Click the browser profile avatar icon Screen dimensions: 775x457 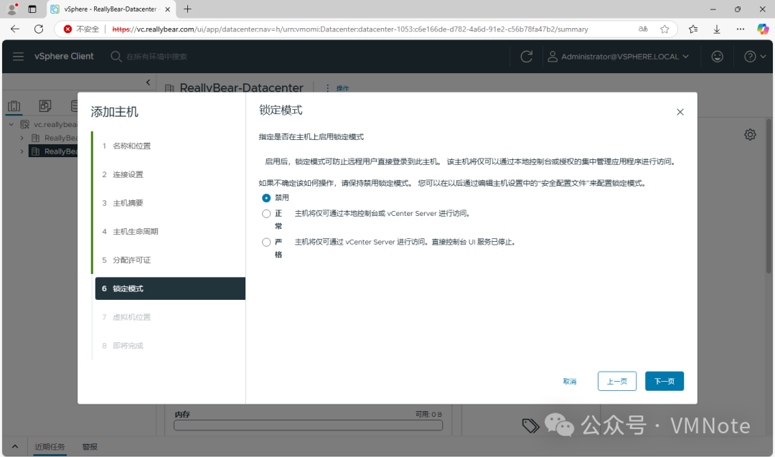pyautogui.click(x=12, y=9)
